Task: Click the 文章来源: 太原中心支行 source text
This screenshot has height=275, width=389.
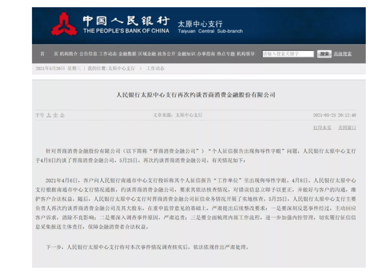Action: click(178, 115)
